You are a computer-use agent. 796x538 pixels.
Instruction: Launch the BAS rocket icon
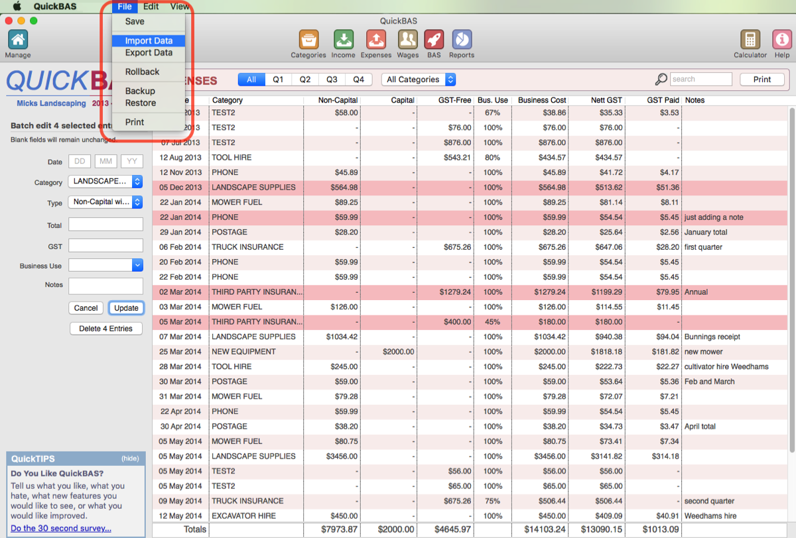[434, 40]
